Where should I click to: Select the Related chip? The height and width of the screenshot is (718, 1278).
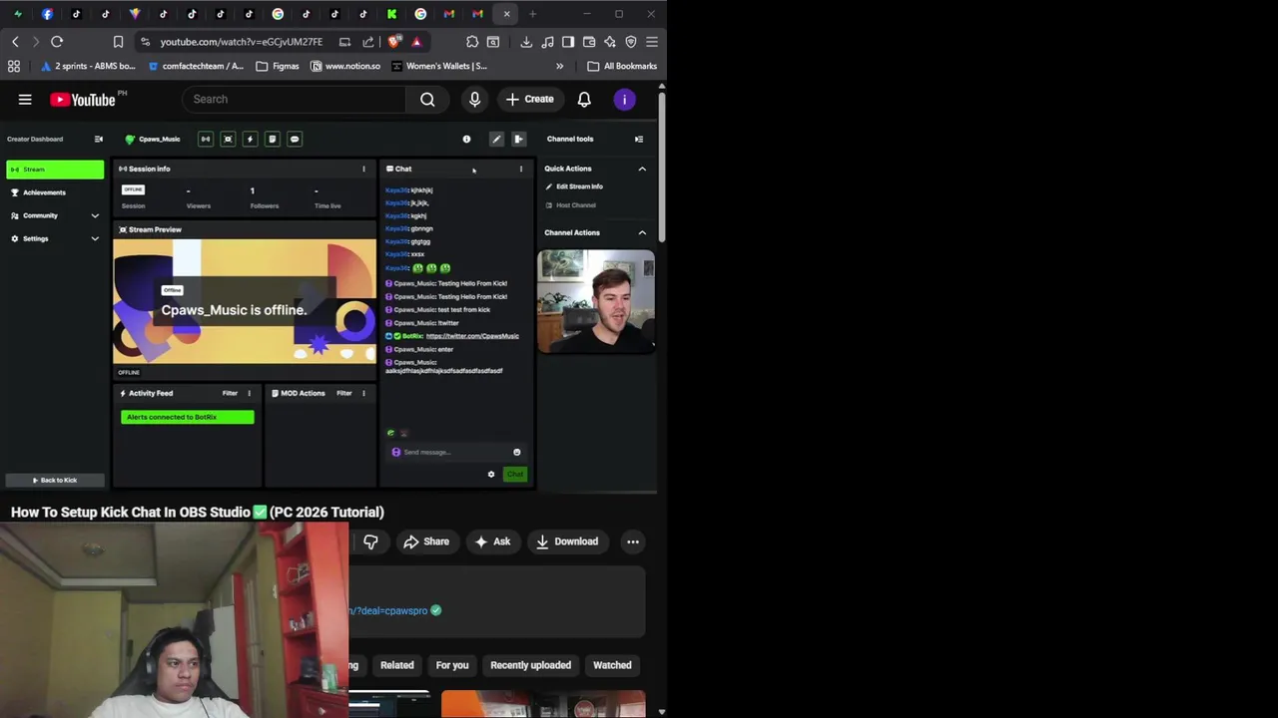coord(396,665)
